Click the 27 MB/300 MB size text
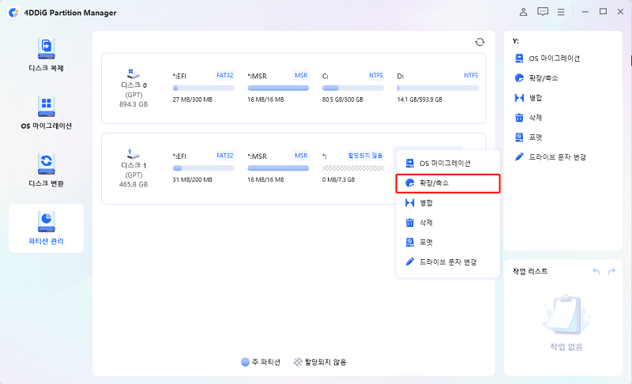 192,100
